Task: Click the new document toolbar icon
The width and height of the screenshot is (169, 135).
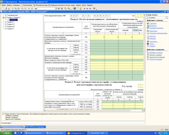Action: (3, 9)
